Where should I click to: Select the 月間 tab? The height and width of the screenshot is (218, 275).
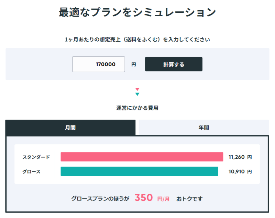tap(70, 127)
